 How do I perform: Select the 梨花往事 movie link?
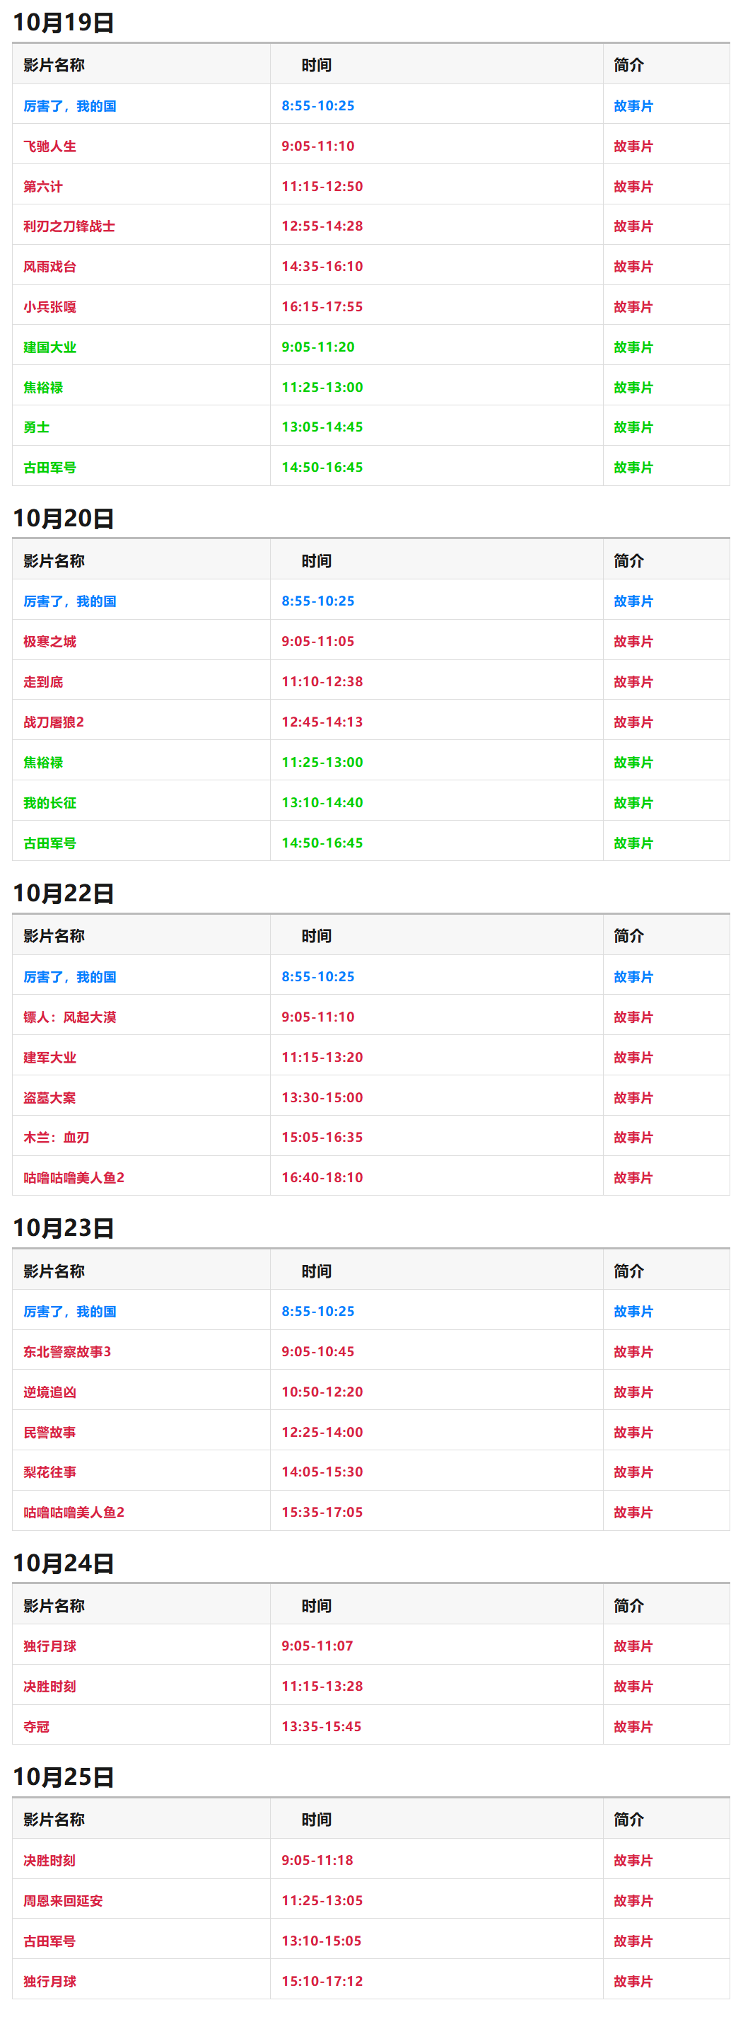pos(50,1472)
